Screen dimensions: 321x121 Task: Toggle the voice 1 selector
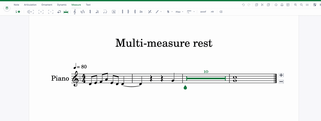pyautogui.click(x=18, y=12)
